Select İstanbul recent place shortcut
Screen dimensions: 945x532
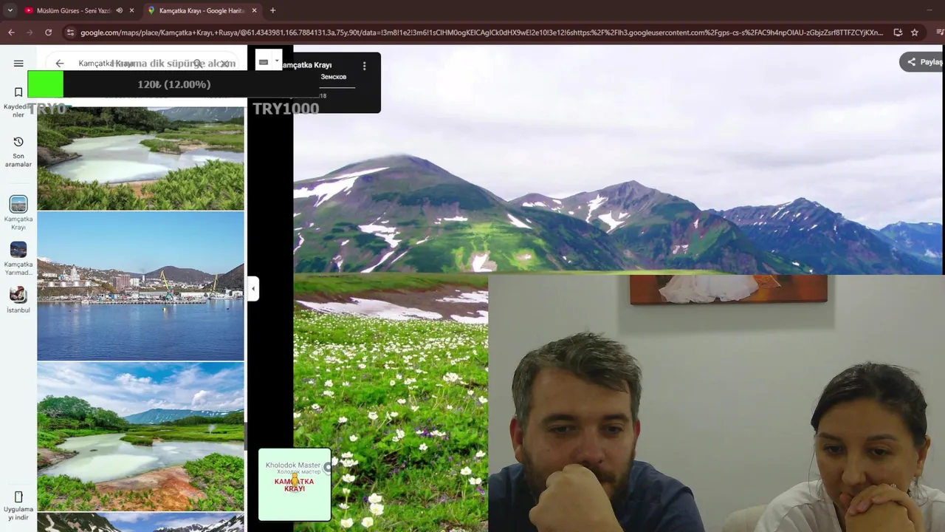[18, 299]
